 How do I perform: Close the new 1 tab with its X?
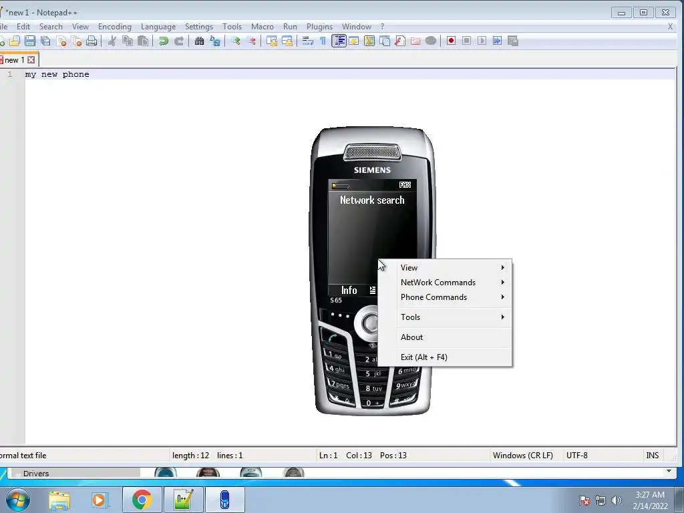[x=31, y=59]
